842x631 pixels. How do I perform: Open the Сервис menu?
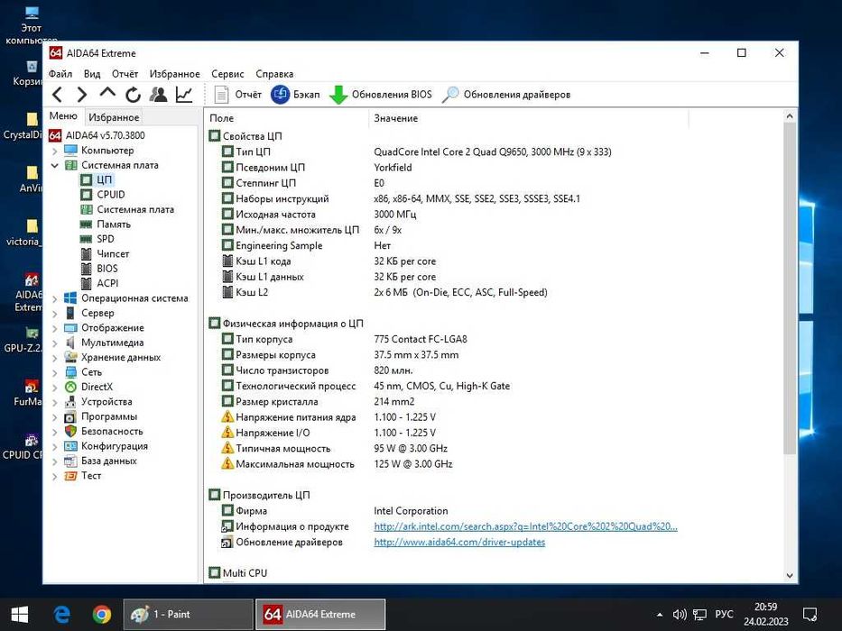[x=227, y=74]
